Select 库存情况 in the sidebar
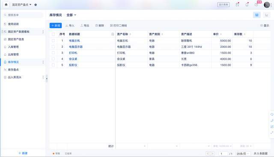The height and width of the screenshot is (157, 274). 13,62
